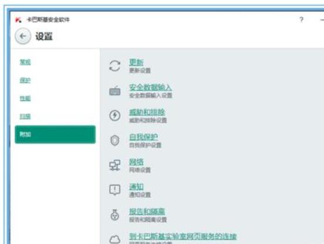Select the 保护 settings category
This screenshot has width=324, height=244.
pyautogui.click(x=25, y=80)
